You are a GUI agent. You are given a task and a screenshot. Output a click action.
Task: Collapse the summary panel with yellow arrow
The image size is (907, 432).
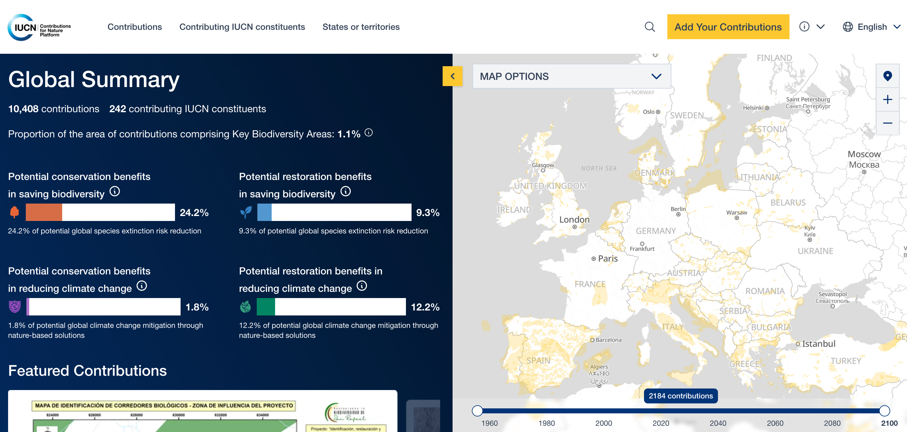452,76
